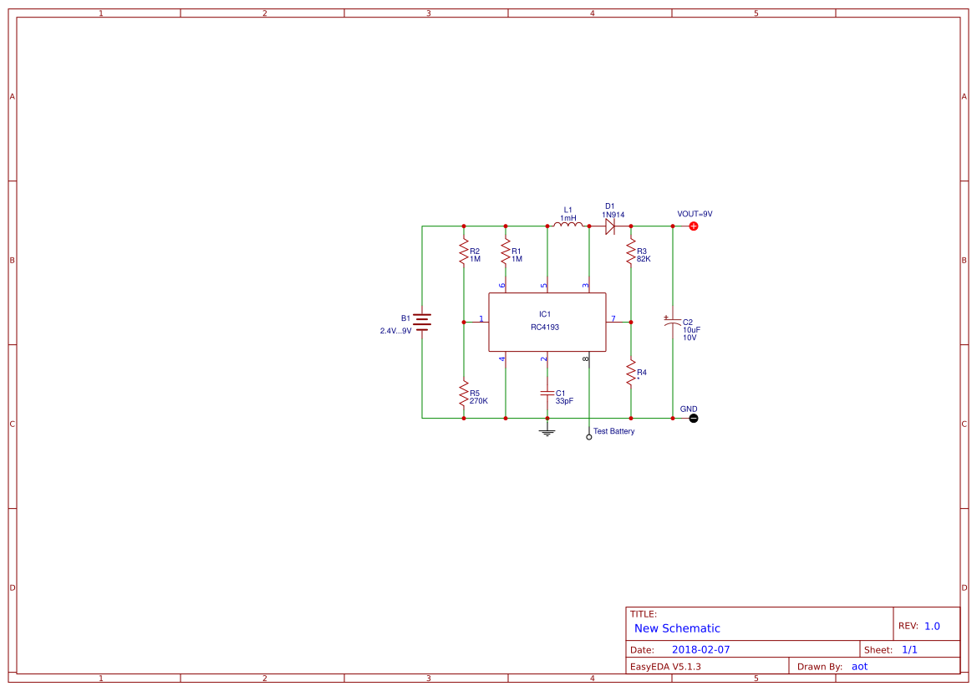Click the IC1 designator text

(545, 314)
